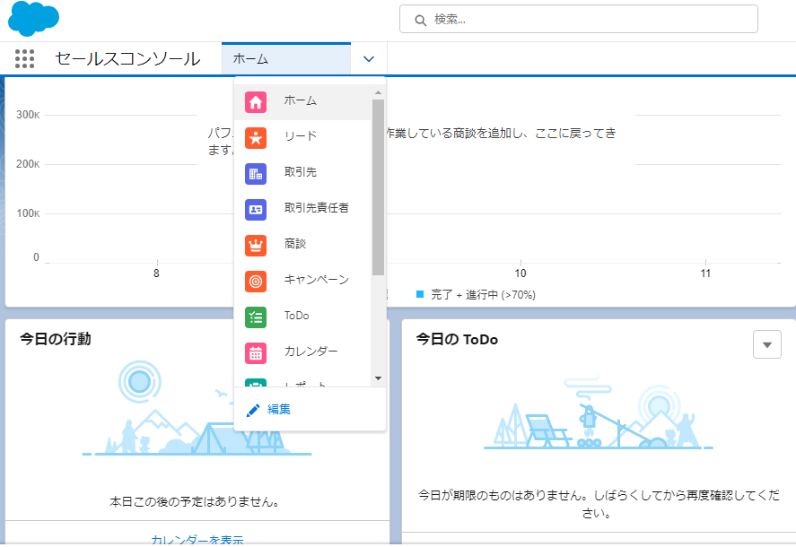Click the 商談 crown icon
The image size is (796, 547).
(256, 245)
